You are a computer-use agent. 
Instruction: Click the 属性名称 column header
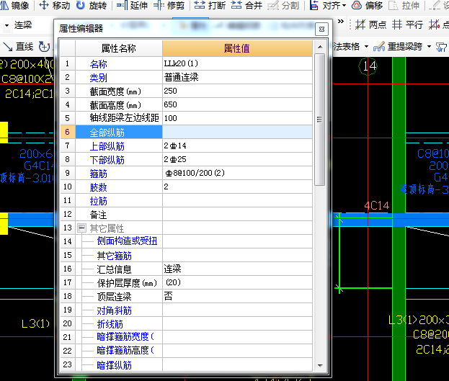[118, 48]
